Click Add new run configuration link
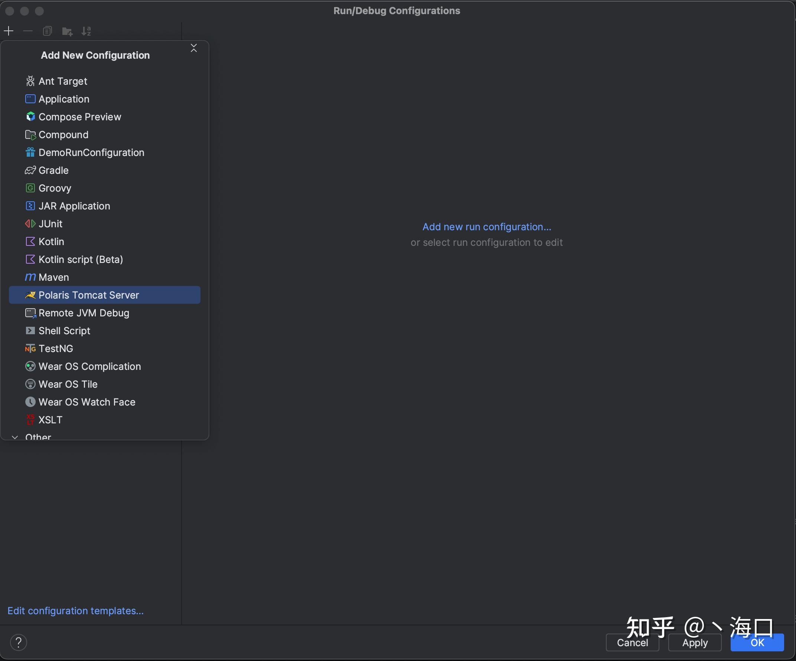 click(x=487, y=226)
